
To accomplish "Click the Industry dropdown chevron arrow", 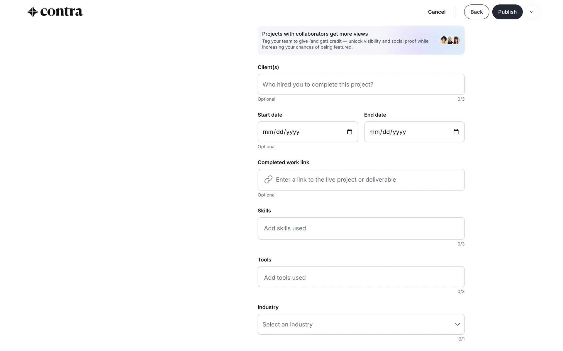I will click(457, 324).
